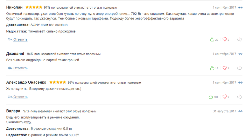Reply to Джованні's review
This screenshot has width=245, height=140.
tap(20, 68)
